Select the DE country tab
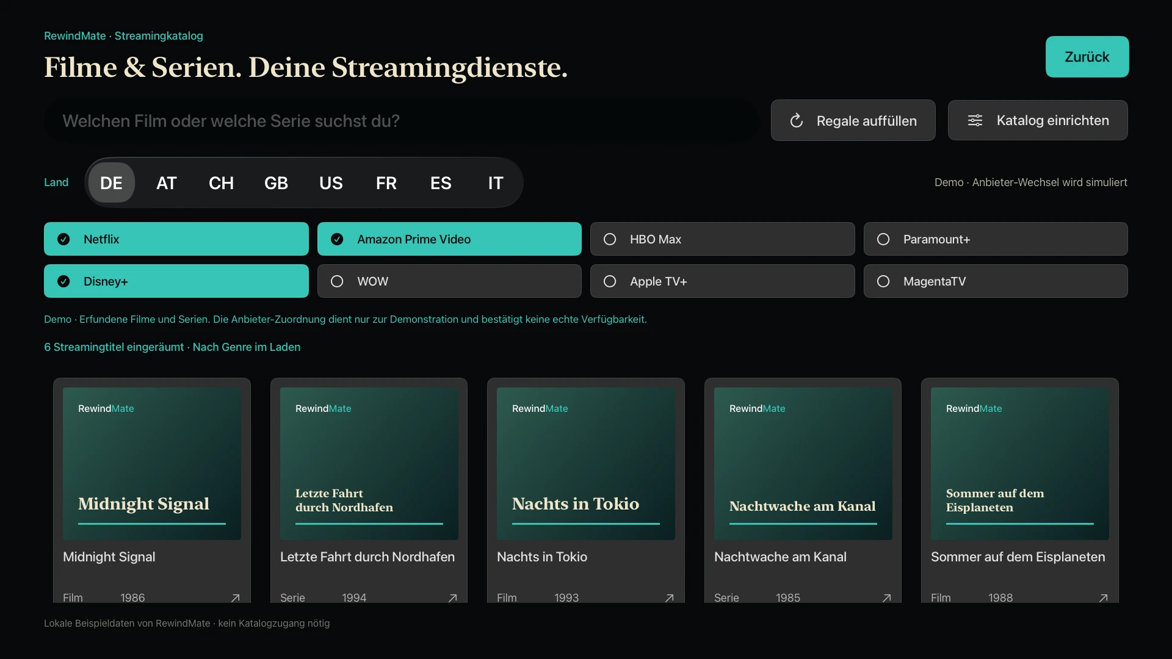Viewport: 1172px width, 659px height. [111, 182]
